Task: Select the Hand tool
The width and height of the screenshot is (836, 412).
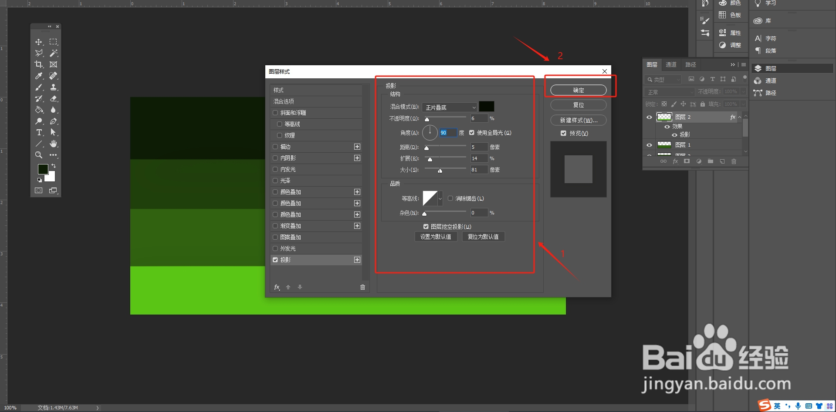Action: point(53,144)
